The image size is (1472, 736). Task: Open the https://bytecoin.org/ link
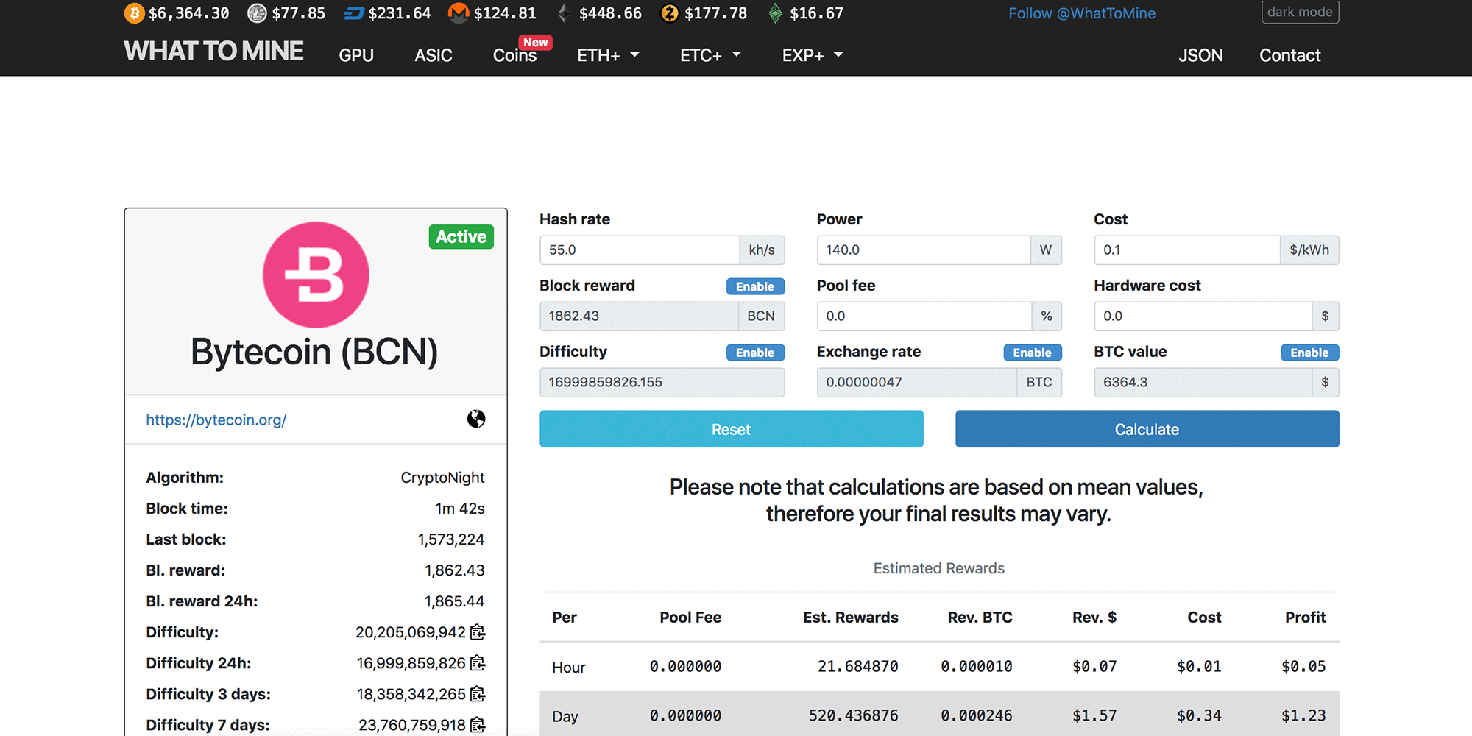216,420
